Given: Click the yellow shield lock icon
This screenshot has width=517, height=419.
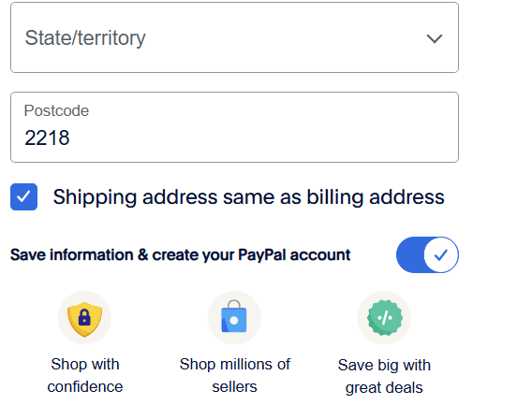Looking at the screenshot, I should [84, 318].
